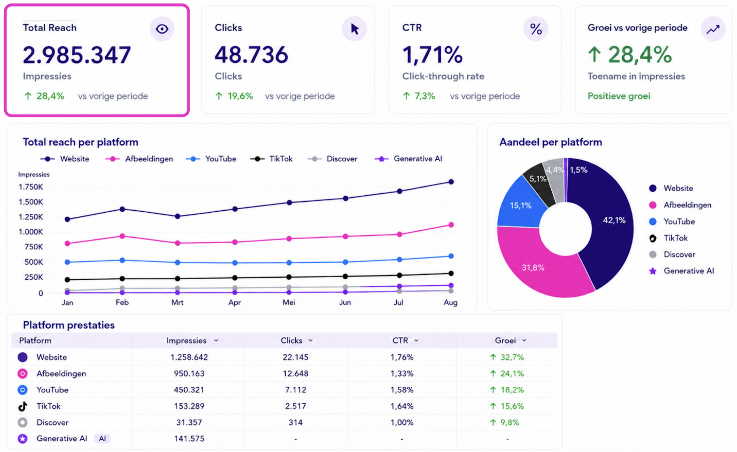This screenshot has height=452, width=737.
Task: Click Website's purple circle icon in the table
Action: coord(23,357)
